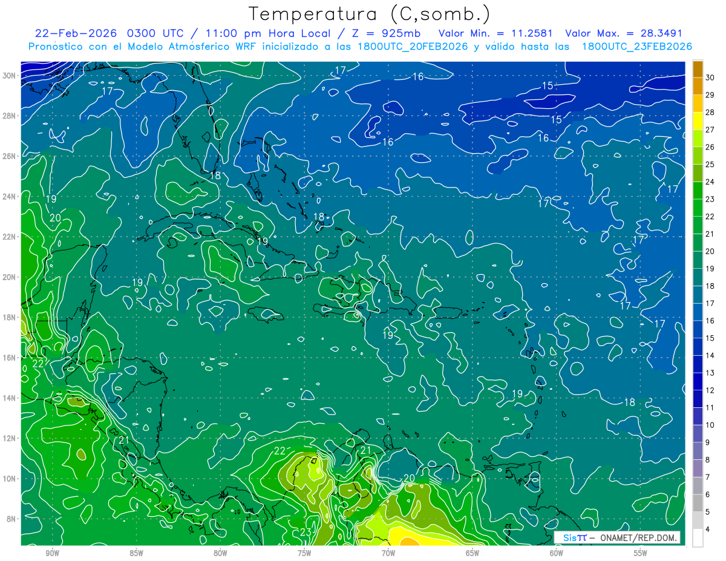Click the green scale segment between 20 and 21
Screen dimensions: 726x561
tap(698, 242)
